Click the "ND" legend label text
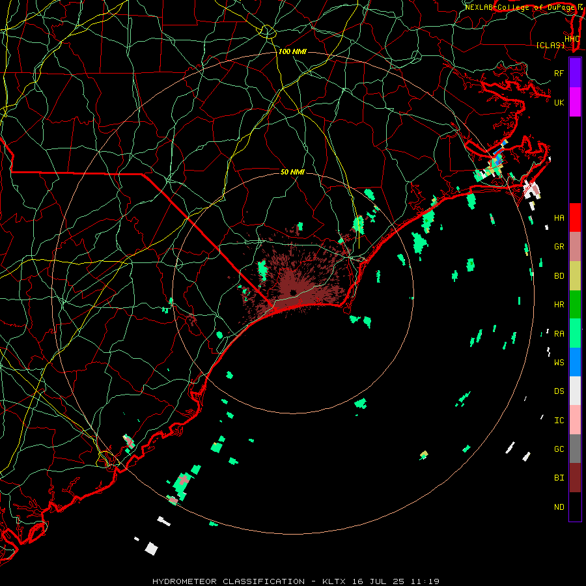 (x=559, y=507)
